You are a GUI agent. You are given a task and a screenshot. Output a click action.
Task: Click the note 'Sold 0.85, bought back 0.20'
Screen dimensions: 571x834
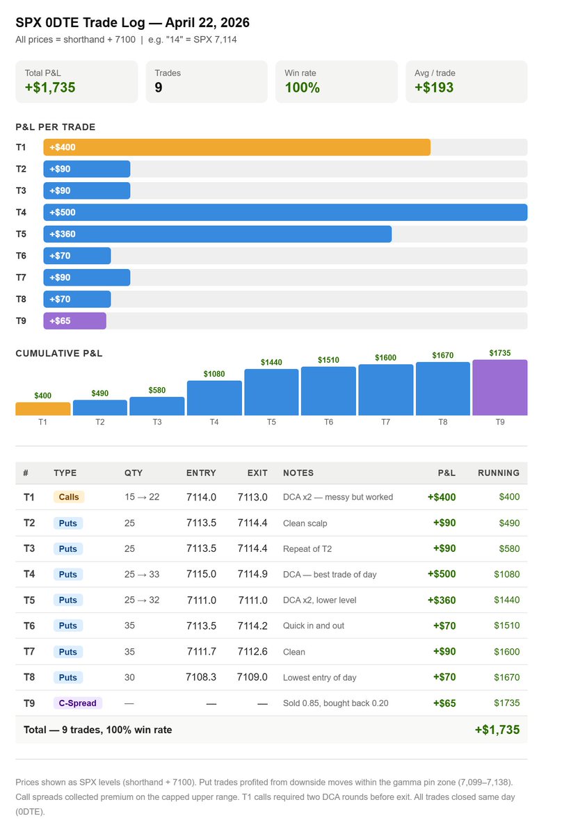336,703
